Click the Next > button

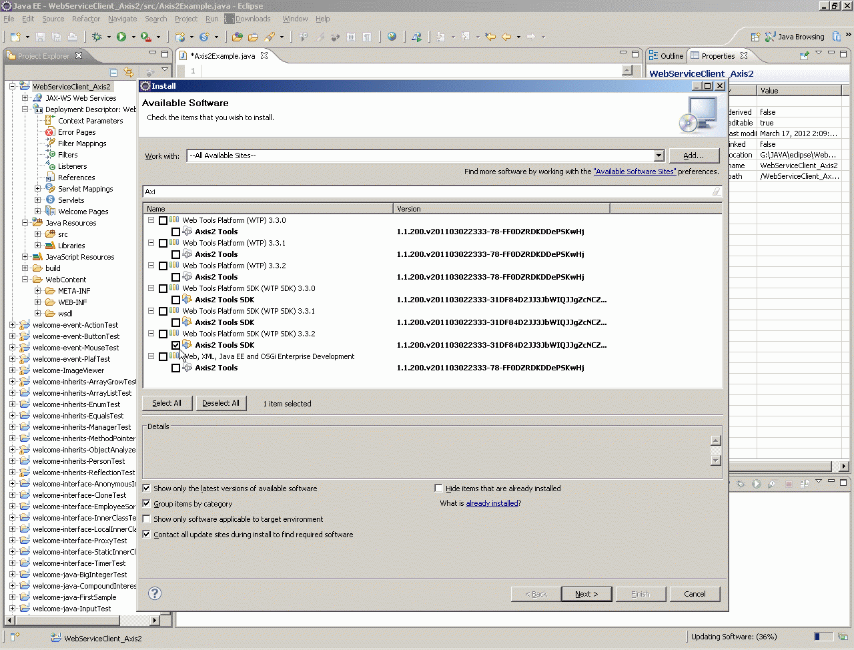click(586, 594)
